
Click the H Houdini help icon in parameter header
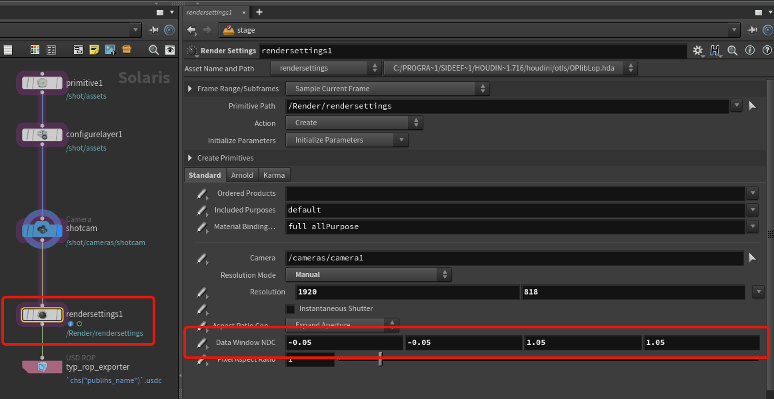[715, 51]
